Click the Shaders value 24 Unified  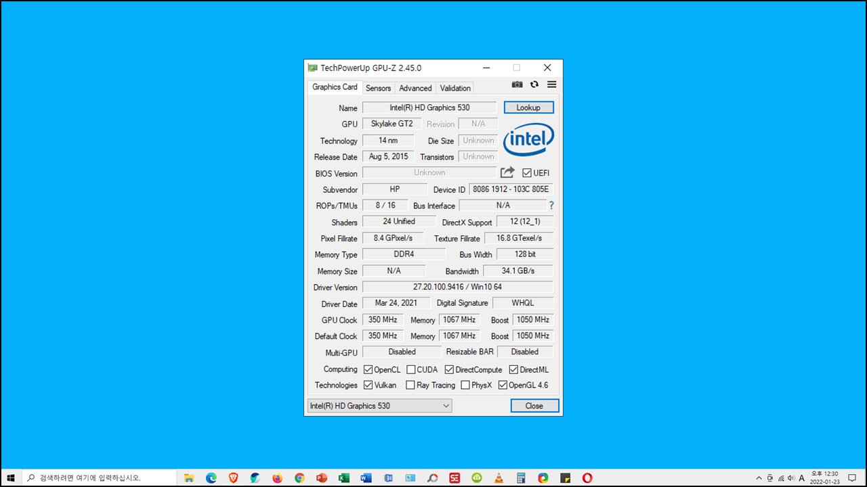point(399,221)
